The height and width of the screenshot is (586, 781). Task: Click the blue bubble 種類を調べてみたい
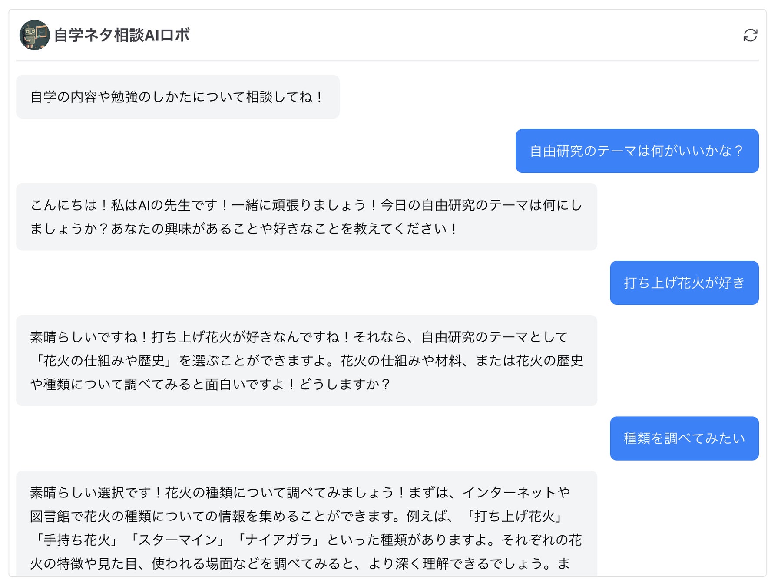[x=684, y=438]
